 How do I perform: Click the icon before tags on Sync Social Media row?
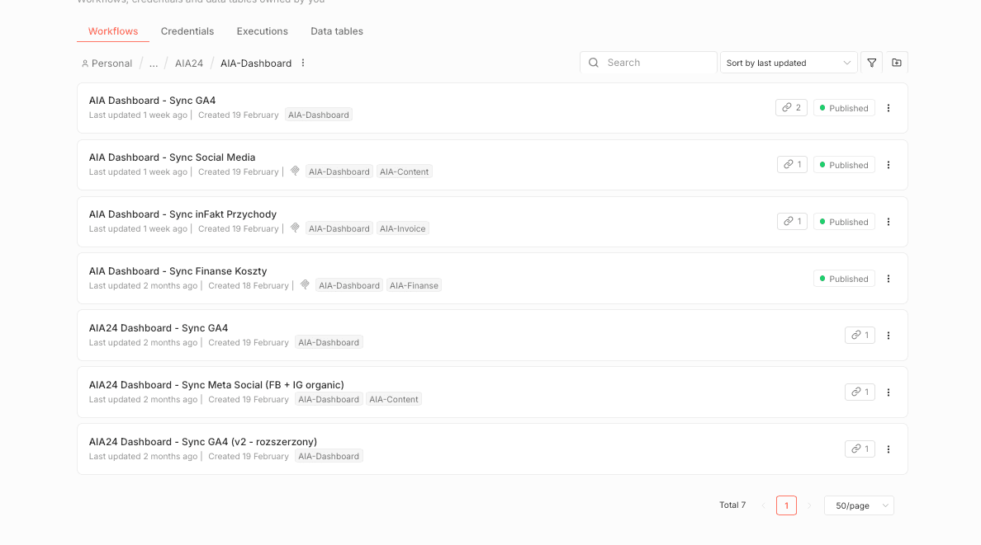pyautogui.click(x=296, y=171)
